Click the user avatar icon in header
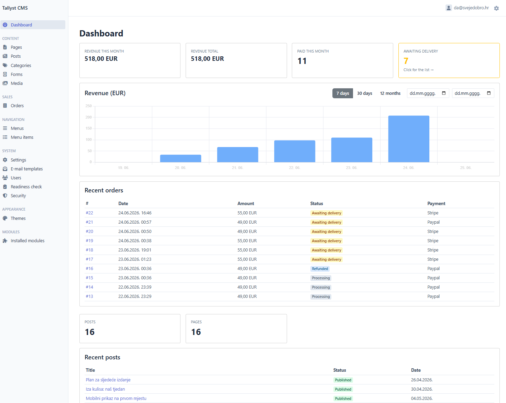Image resolution: width=506 pixels, height=403 pixels. click(x=449, y=8)
